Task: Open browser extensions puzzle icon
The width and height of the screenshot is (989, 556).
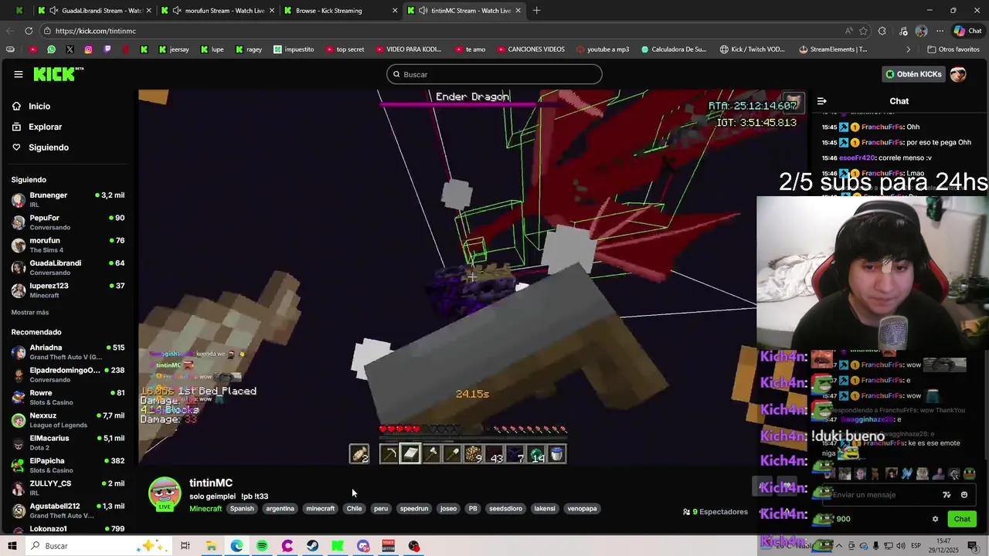Action: click(882, 31)
